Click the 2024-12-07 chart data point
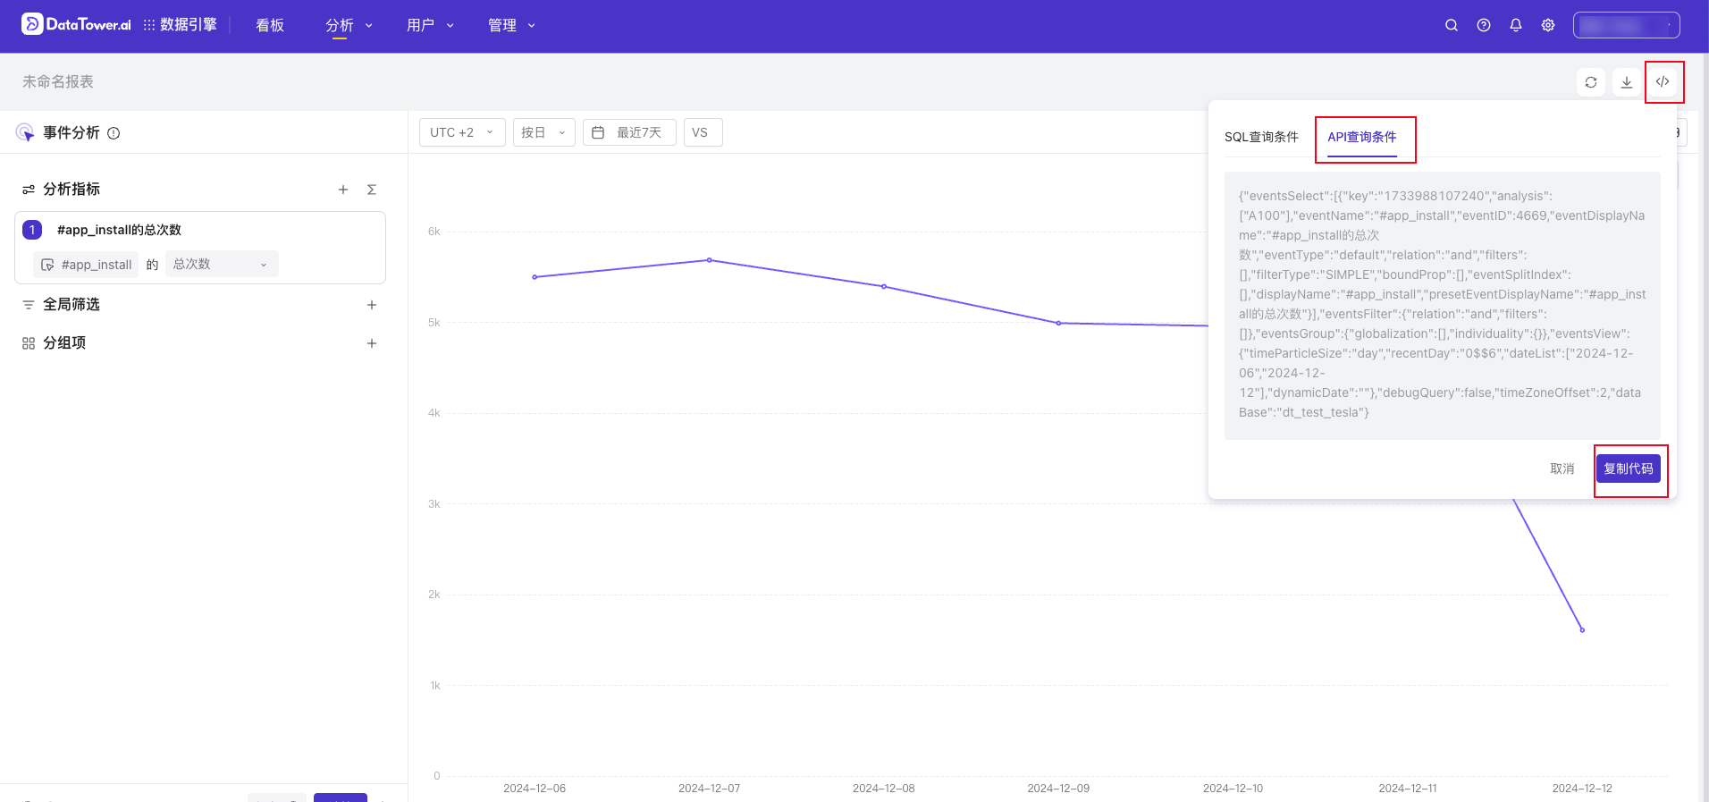This screenshot has height=802, width=1709. (710, 260)
